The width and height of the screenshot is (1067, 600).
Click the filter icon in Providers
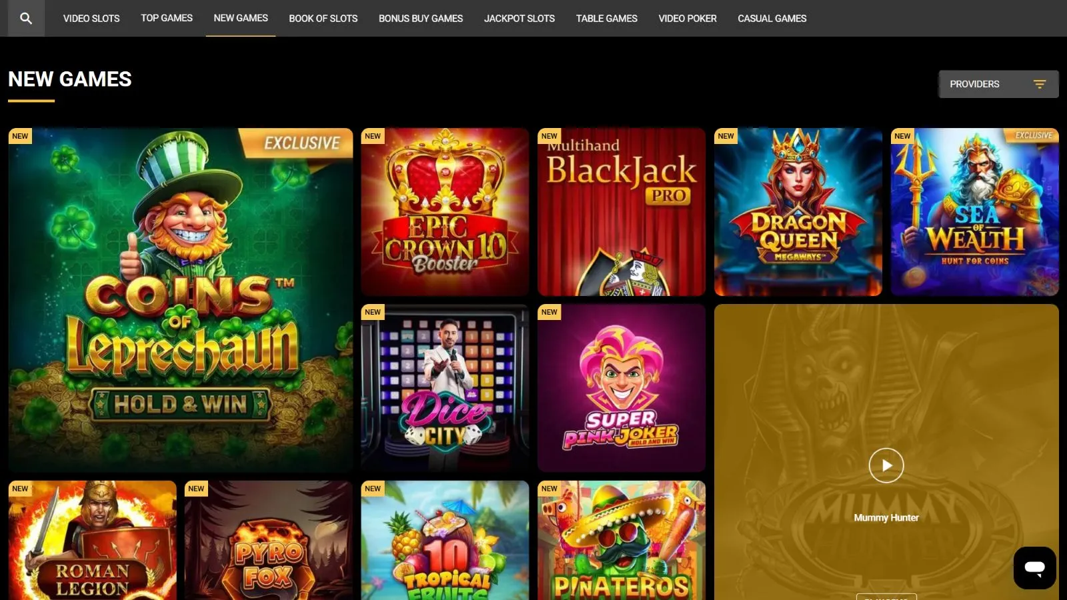click(x=1039, y=84)
